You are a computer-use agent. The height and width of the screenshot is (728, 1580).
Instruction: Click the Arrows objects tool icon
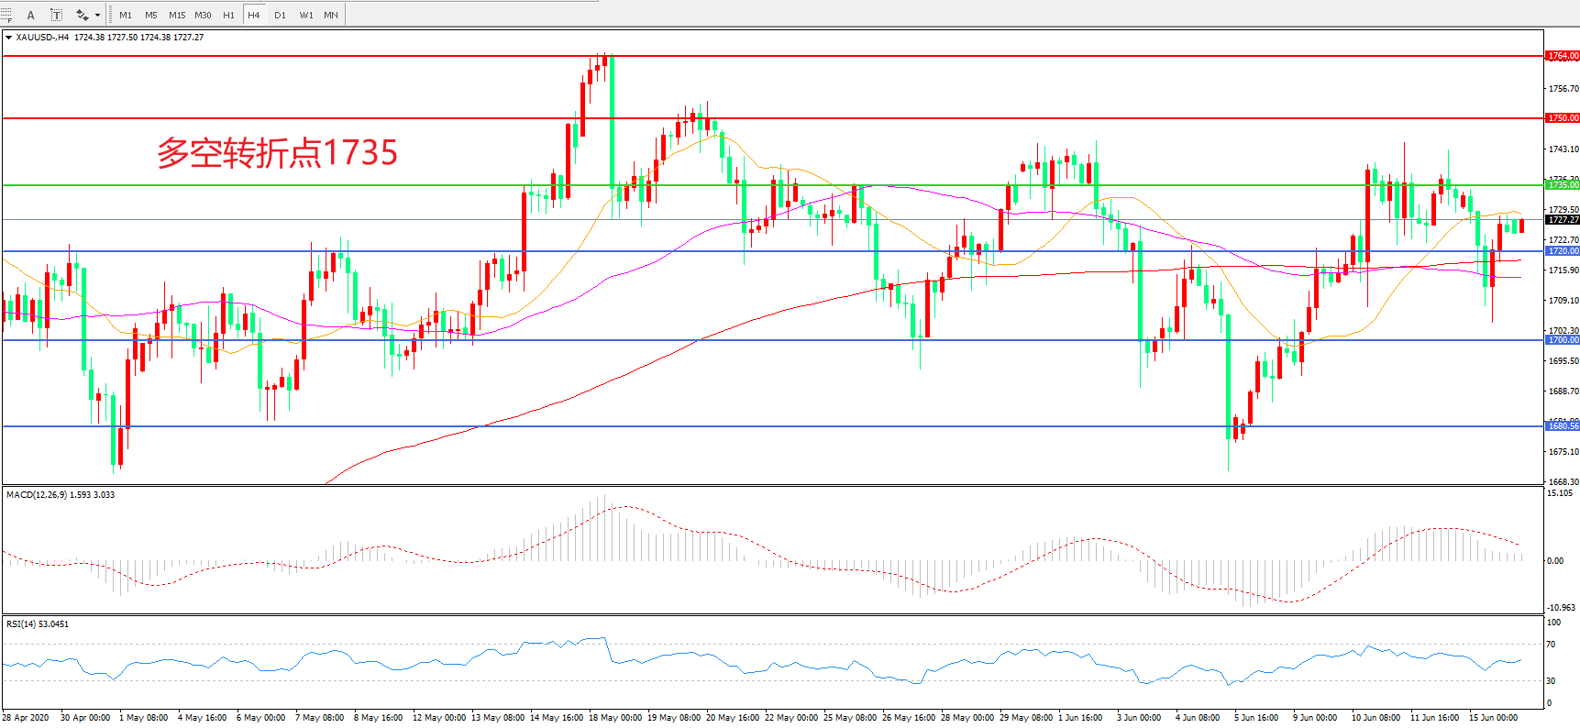[82, 15]
